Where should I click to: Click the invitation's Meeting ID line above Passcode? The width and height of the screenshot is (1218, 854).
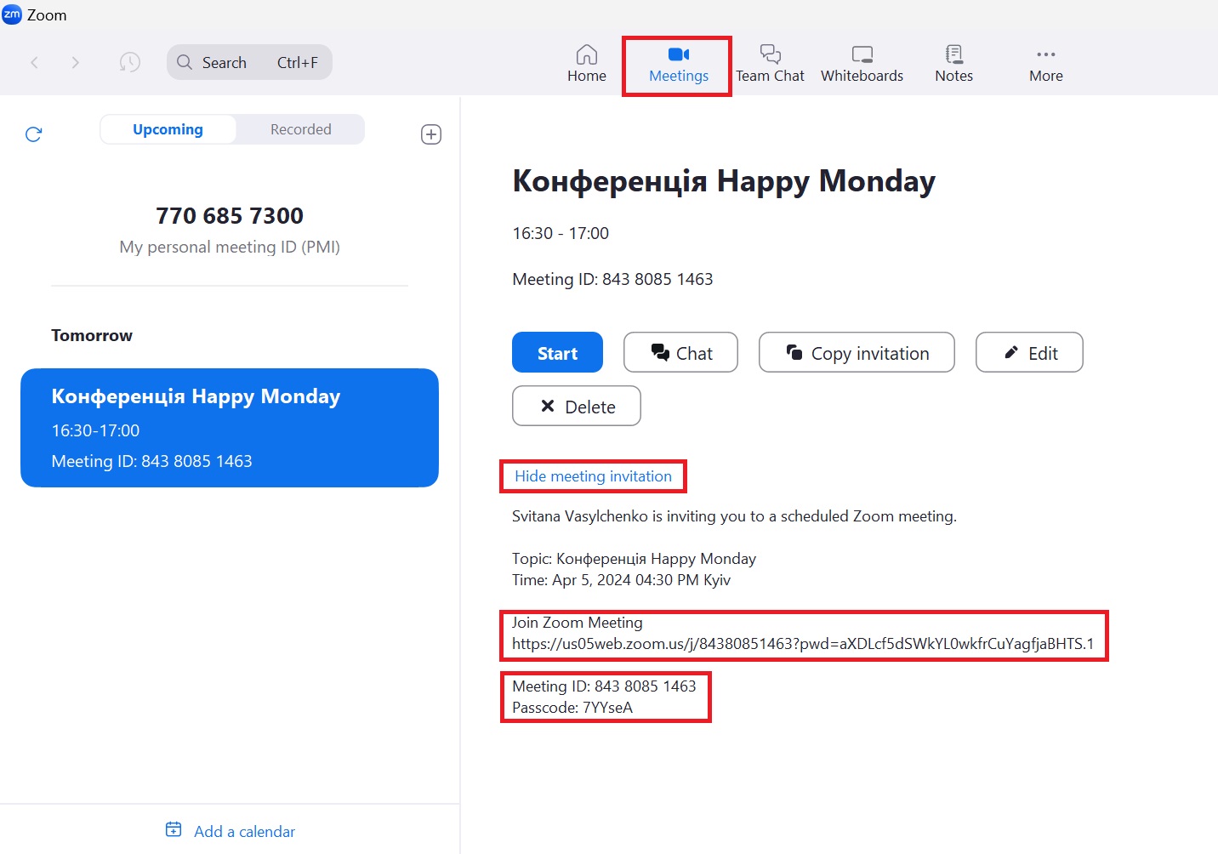pos(604,686)
